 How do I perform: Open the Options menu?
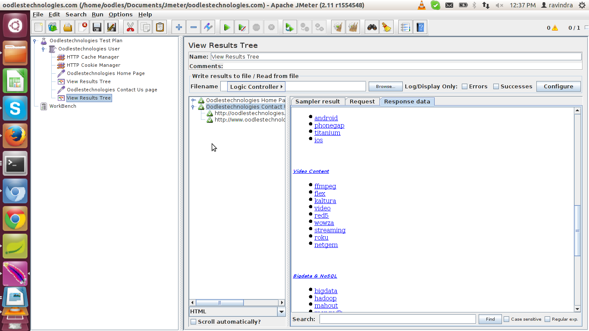121,14
